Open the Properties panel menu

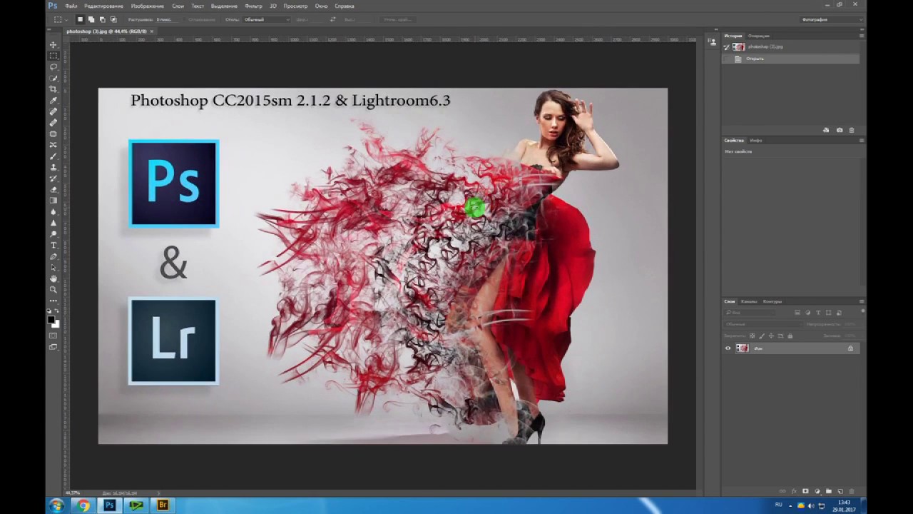pyautogui.click(x=862, y=141)
